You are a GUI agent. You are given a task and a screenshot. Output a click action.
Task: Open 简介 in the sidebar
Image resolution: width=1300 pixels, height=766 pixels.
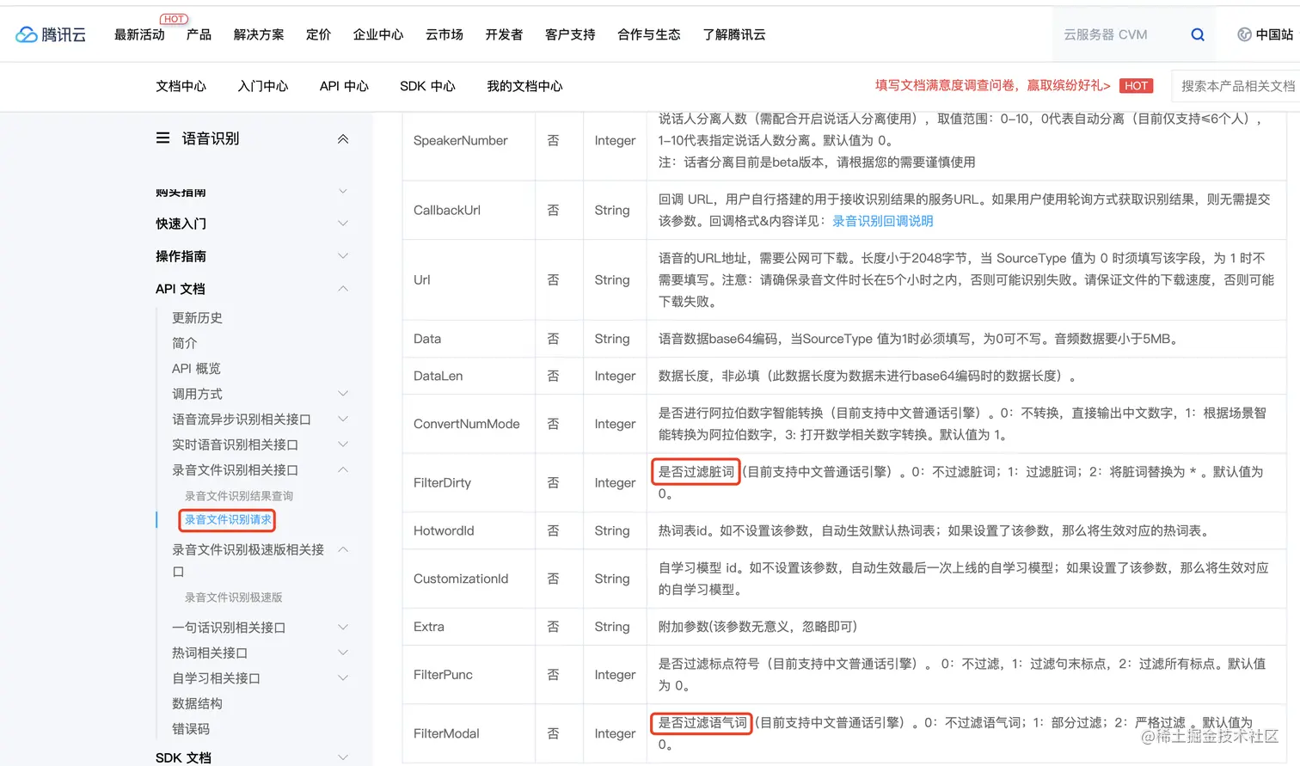pos(184,343)
